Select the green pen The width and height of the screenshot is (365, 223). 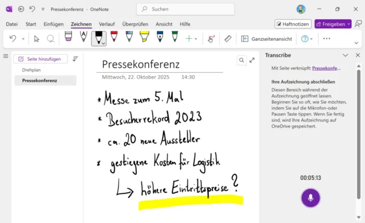pyautogui.click(x=175, y=36)
